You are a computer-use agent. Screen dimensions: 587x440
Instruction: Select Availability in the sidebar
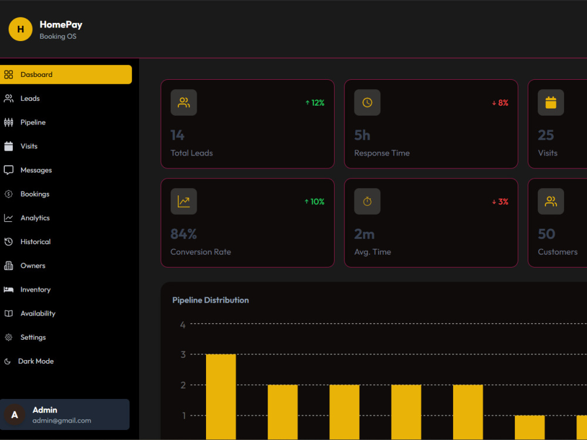[66, 313]
